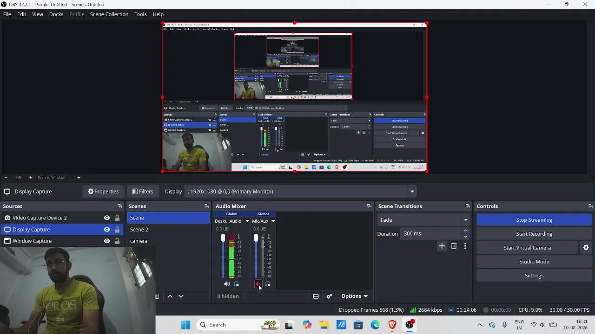Open preview scaling dropdown arrow
Image resolution: width=595 pixels, height=334 pixels.
click(79, 178)
